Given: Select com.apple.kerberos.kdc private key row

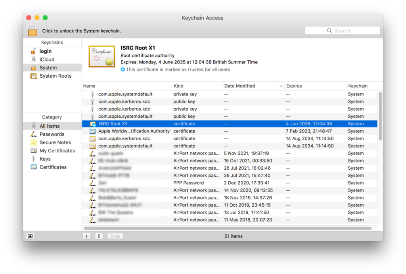Looking at the screenshot, I should click(x=230, y=109).
